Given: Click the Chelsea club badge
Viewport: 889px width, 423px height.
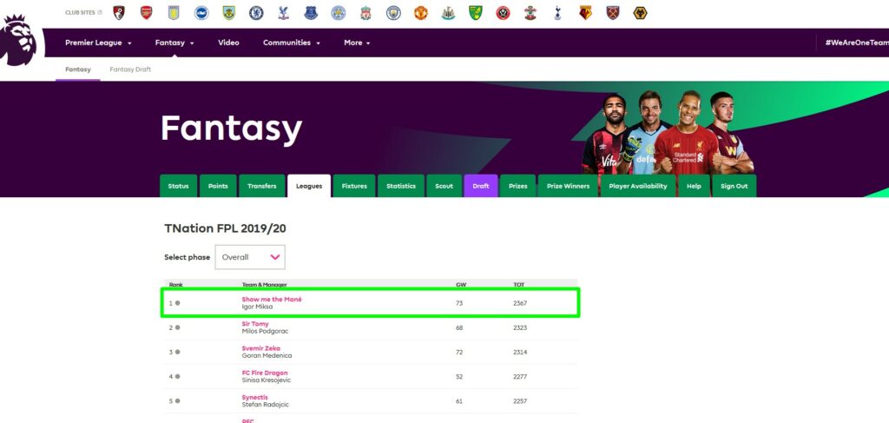Looking at the screenshot, I should pyautogui.click(x=256, y=12).
